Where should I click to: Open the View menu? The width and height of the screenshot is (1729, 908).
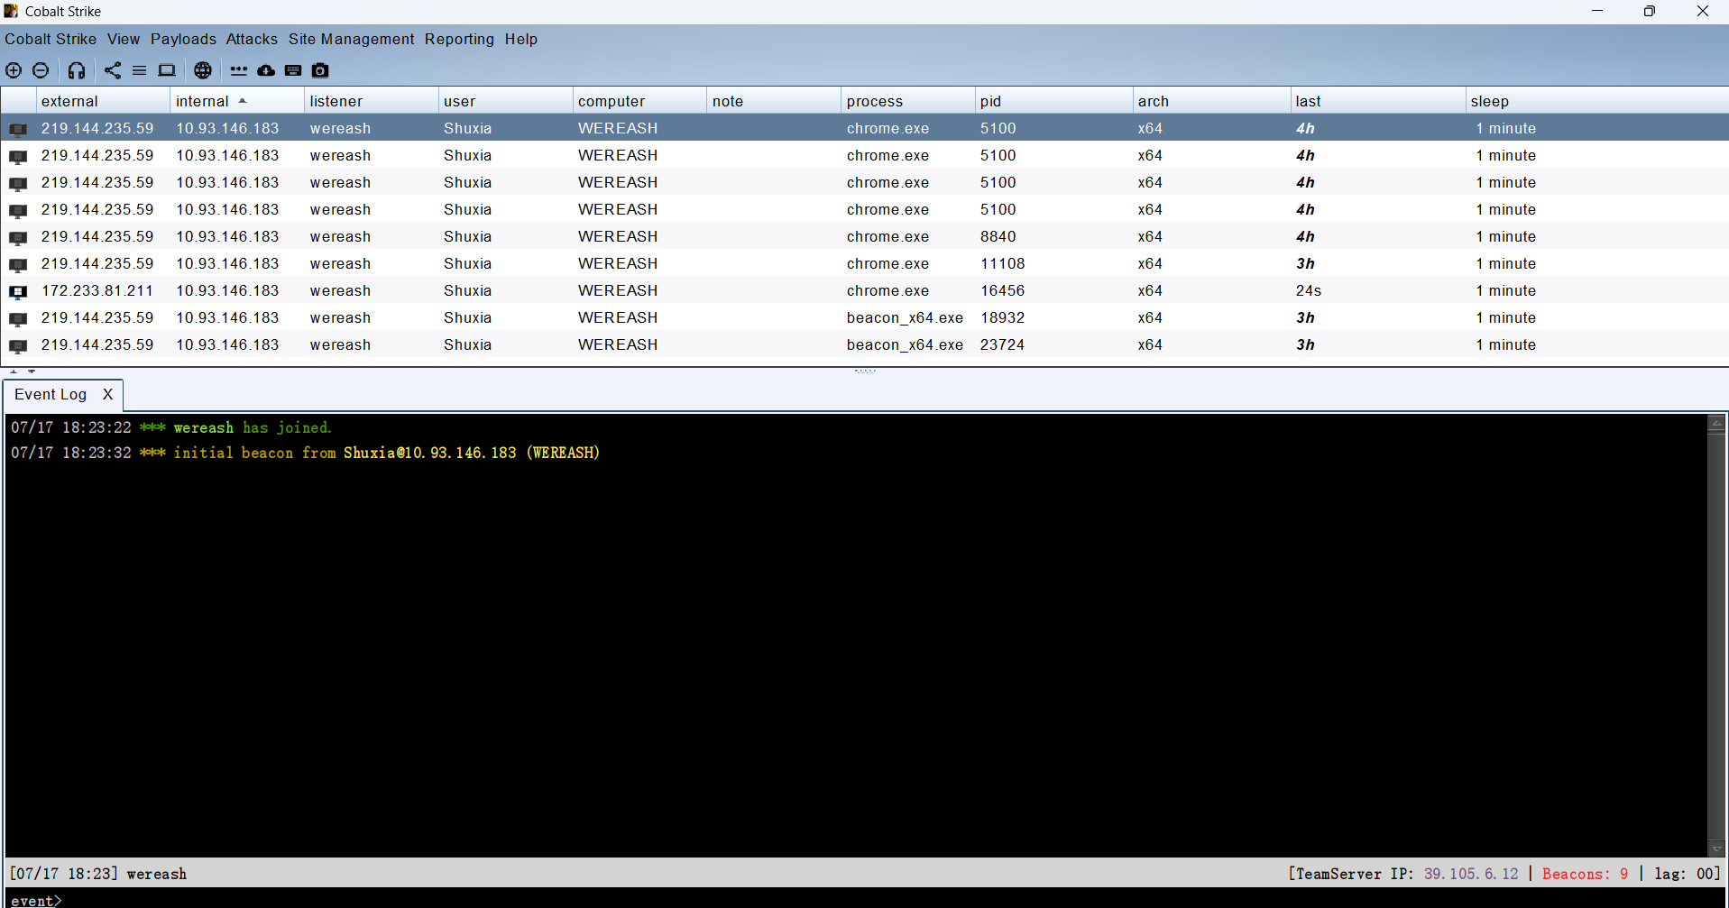124,39
